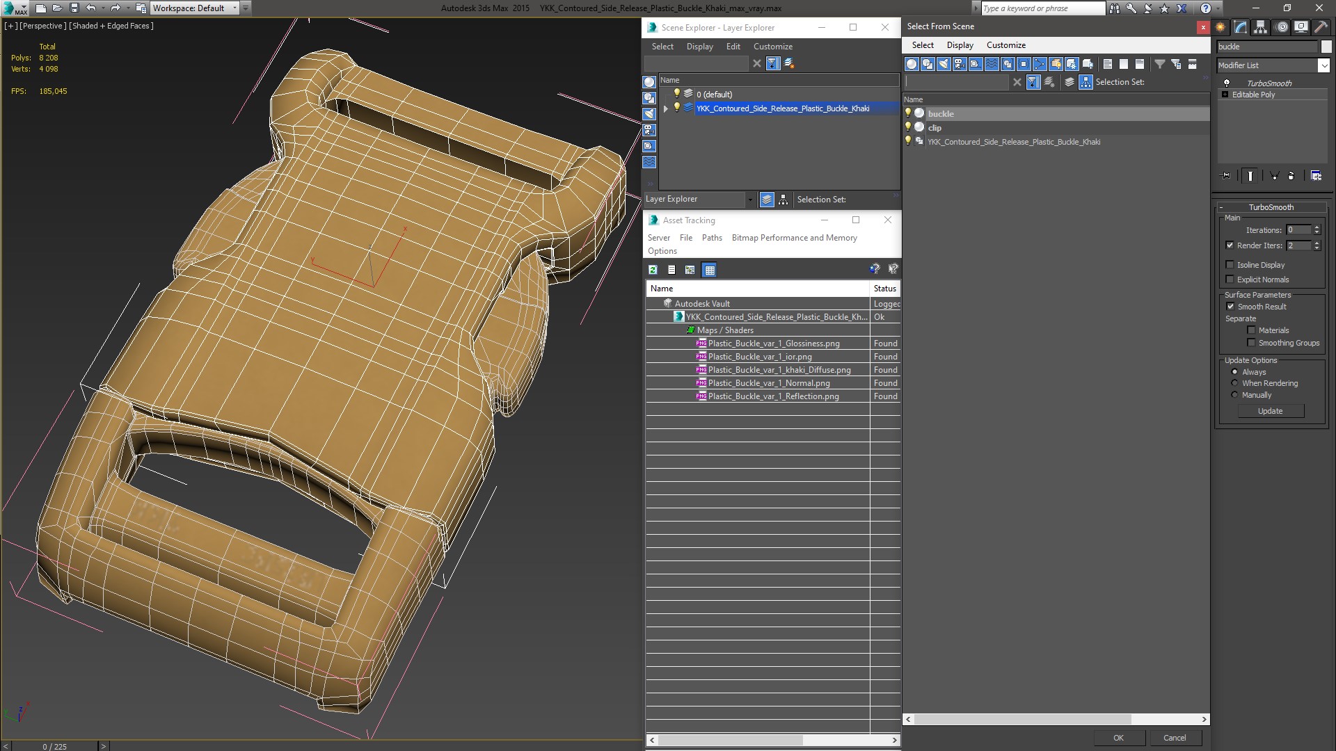This screenshot has width=1336, height=751.
Task: Toggle Display Lights filter in Select From Scene
Action: [x=944, y=64]
